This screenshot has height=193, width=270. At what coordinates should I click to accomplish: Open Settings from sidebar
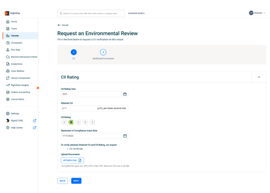pos(20,114)
